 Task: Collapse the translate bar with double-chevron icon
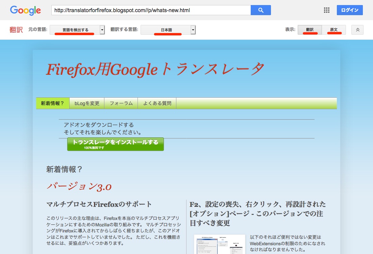click(x=357, y=30)
